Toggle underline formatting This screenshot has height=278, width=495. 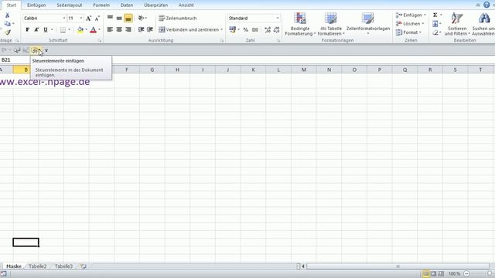(x=46, y=29)
